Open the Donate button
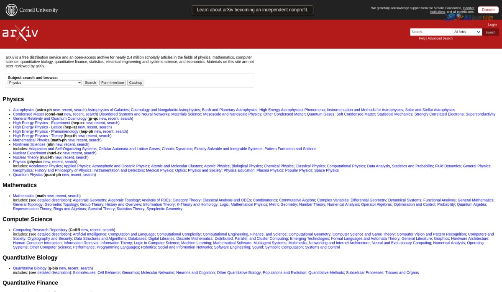 click(488, 10)
